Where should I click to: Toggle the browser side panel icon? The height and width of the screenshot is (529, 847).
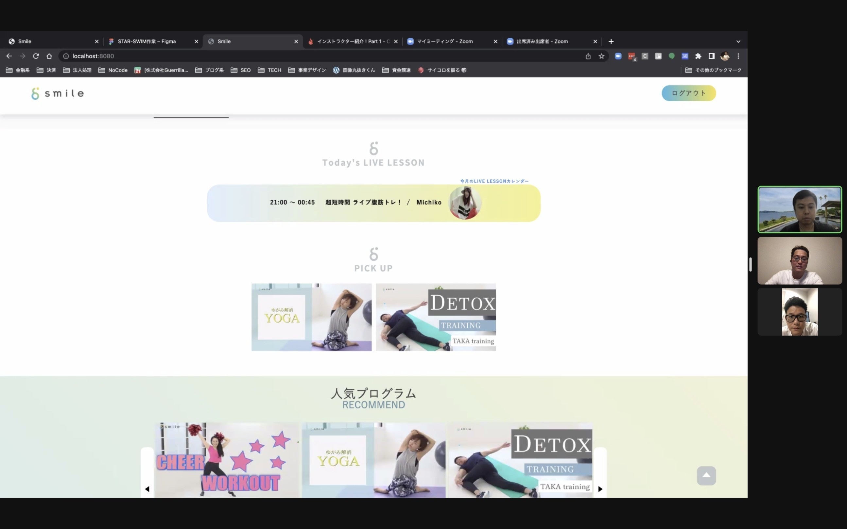(711, 56)
